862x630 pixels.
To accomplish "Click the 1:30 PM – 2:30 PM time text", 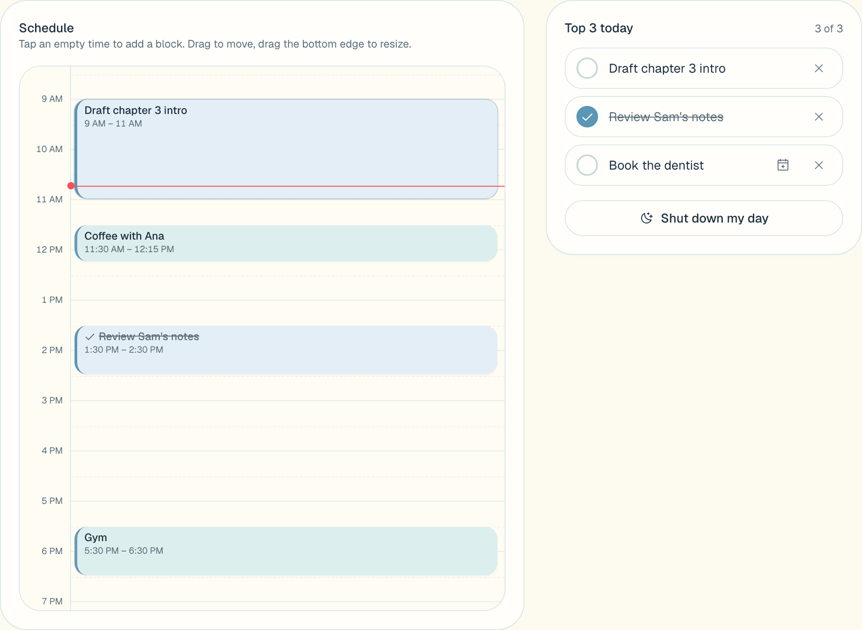I will click(x=124, y=350).
